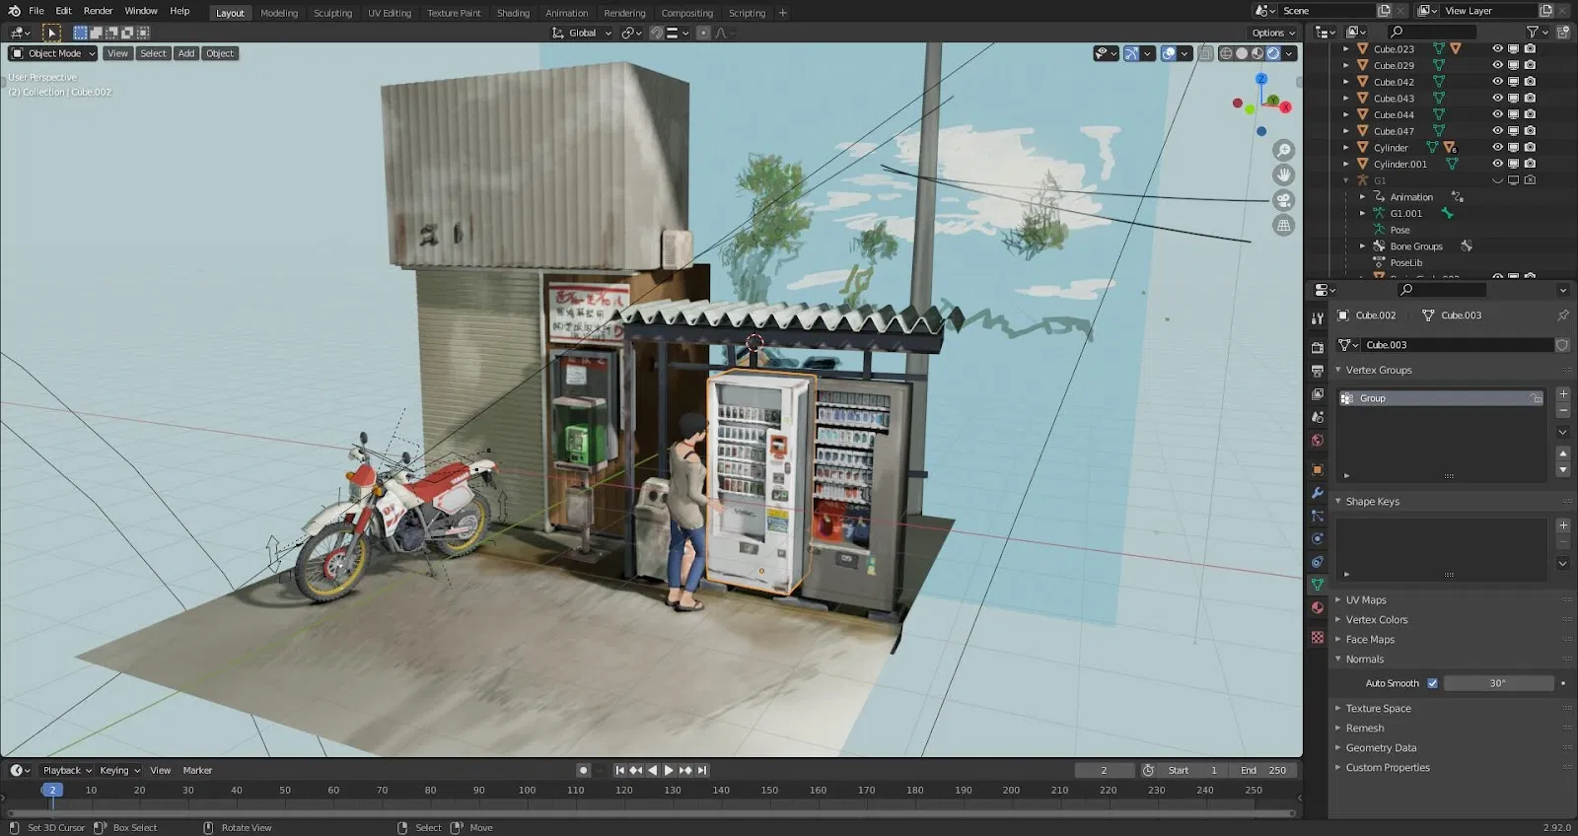Open the Texture properties tab
Image resolution: width=1578 pixels, height=836 pixels.
pyautogui.click(x=1318, y=638)
